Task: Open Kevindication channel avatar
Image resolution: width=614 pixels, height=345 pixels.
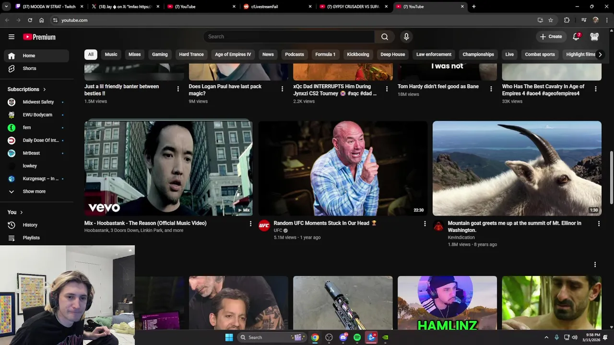Action: pos(438,226)
